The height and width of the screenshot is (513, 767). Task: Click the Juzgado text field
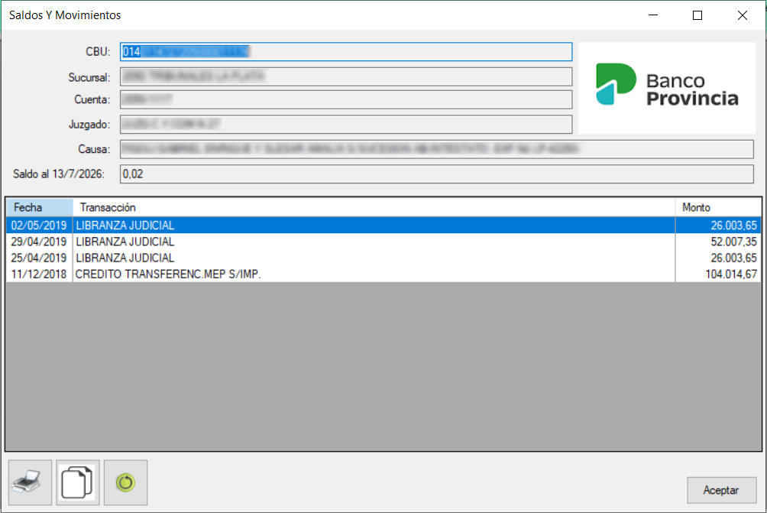coord(346,125)
